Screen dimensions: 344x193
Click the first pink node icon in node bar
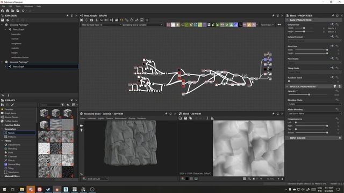point(168,25)
